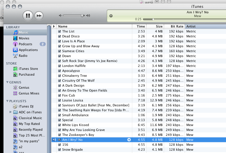Select song The Zookeeper's Boy
The height and width of the screenshot is (153, 226).
[x=78, y=135]
